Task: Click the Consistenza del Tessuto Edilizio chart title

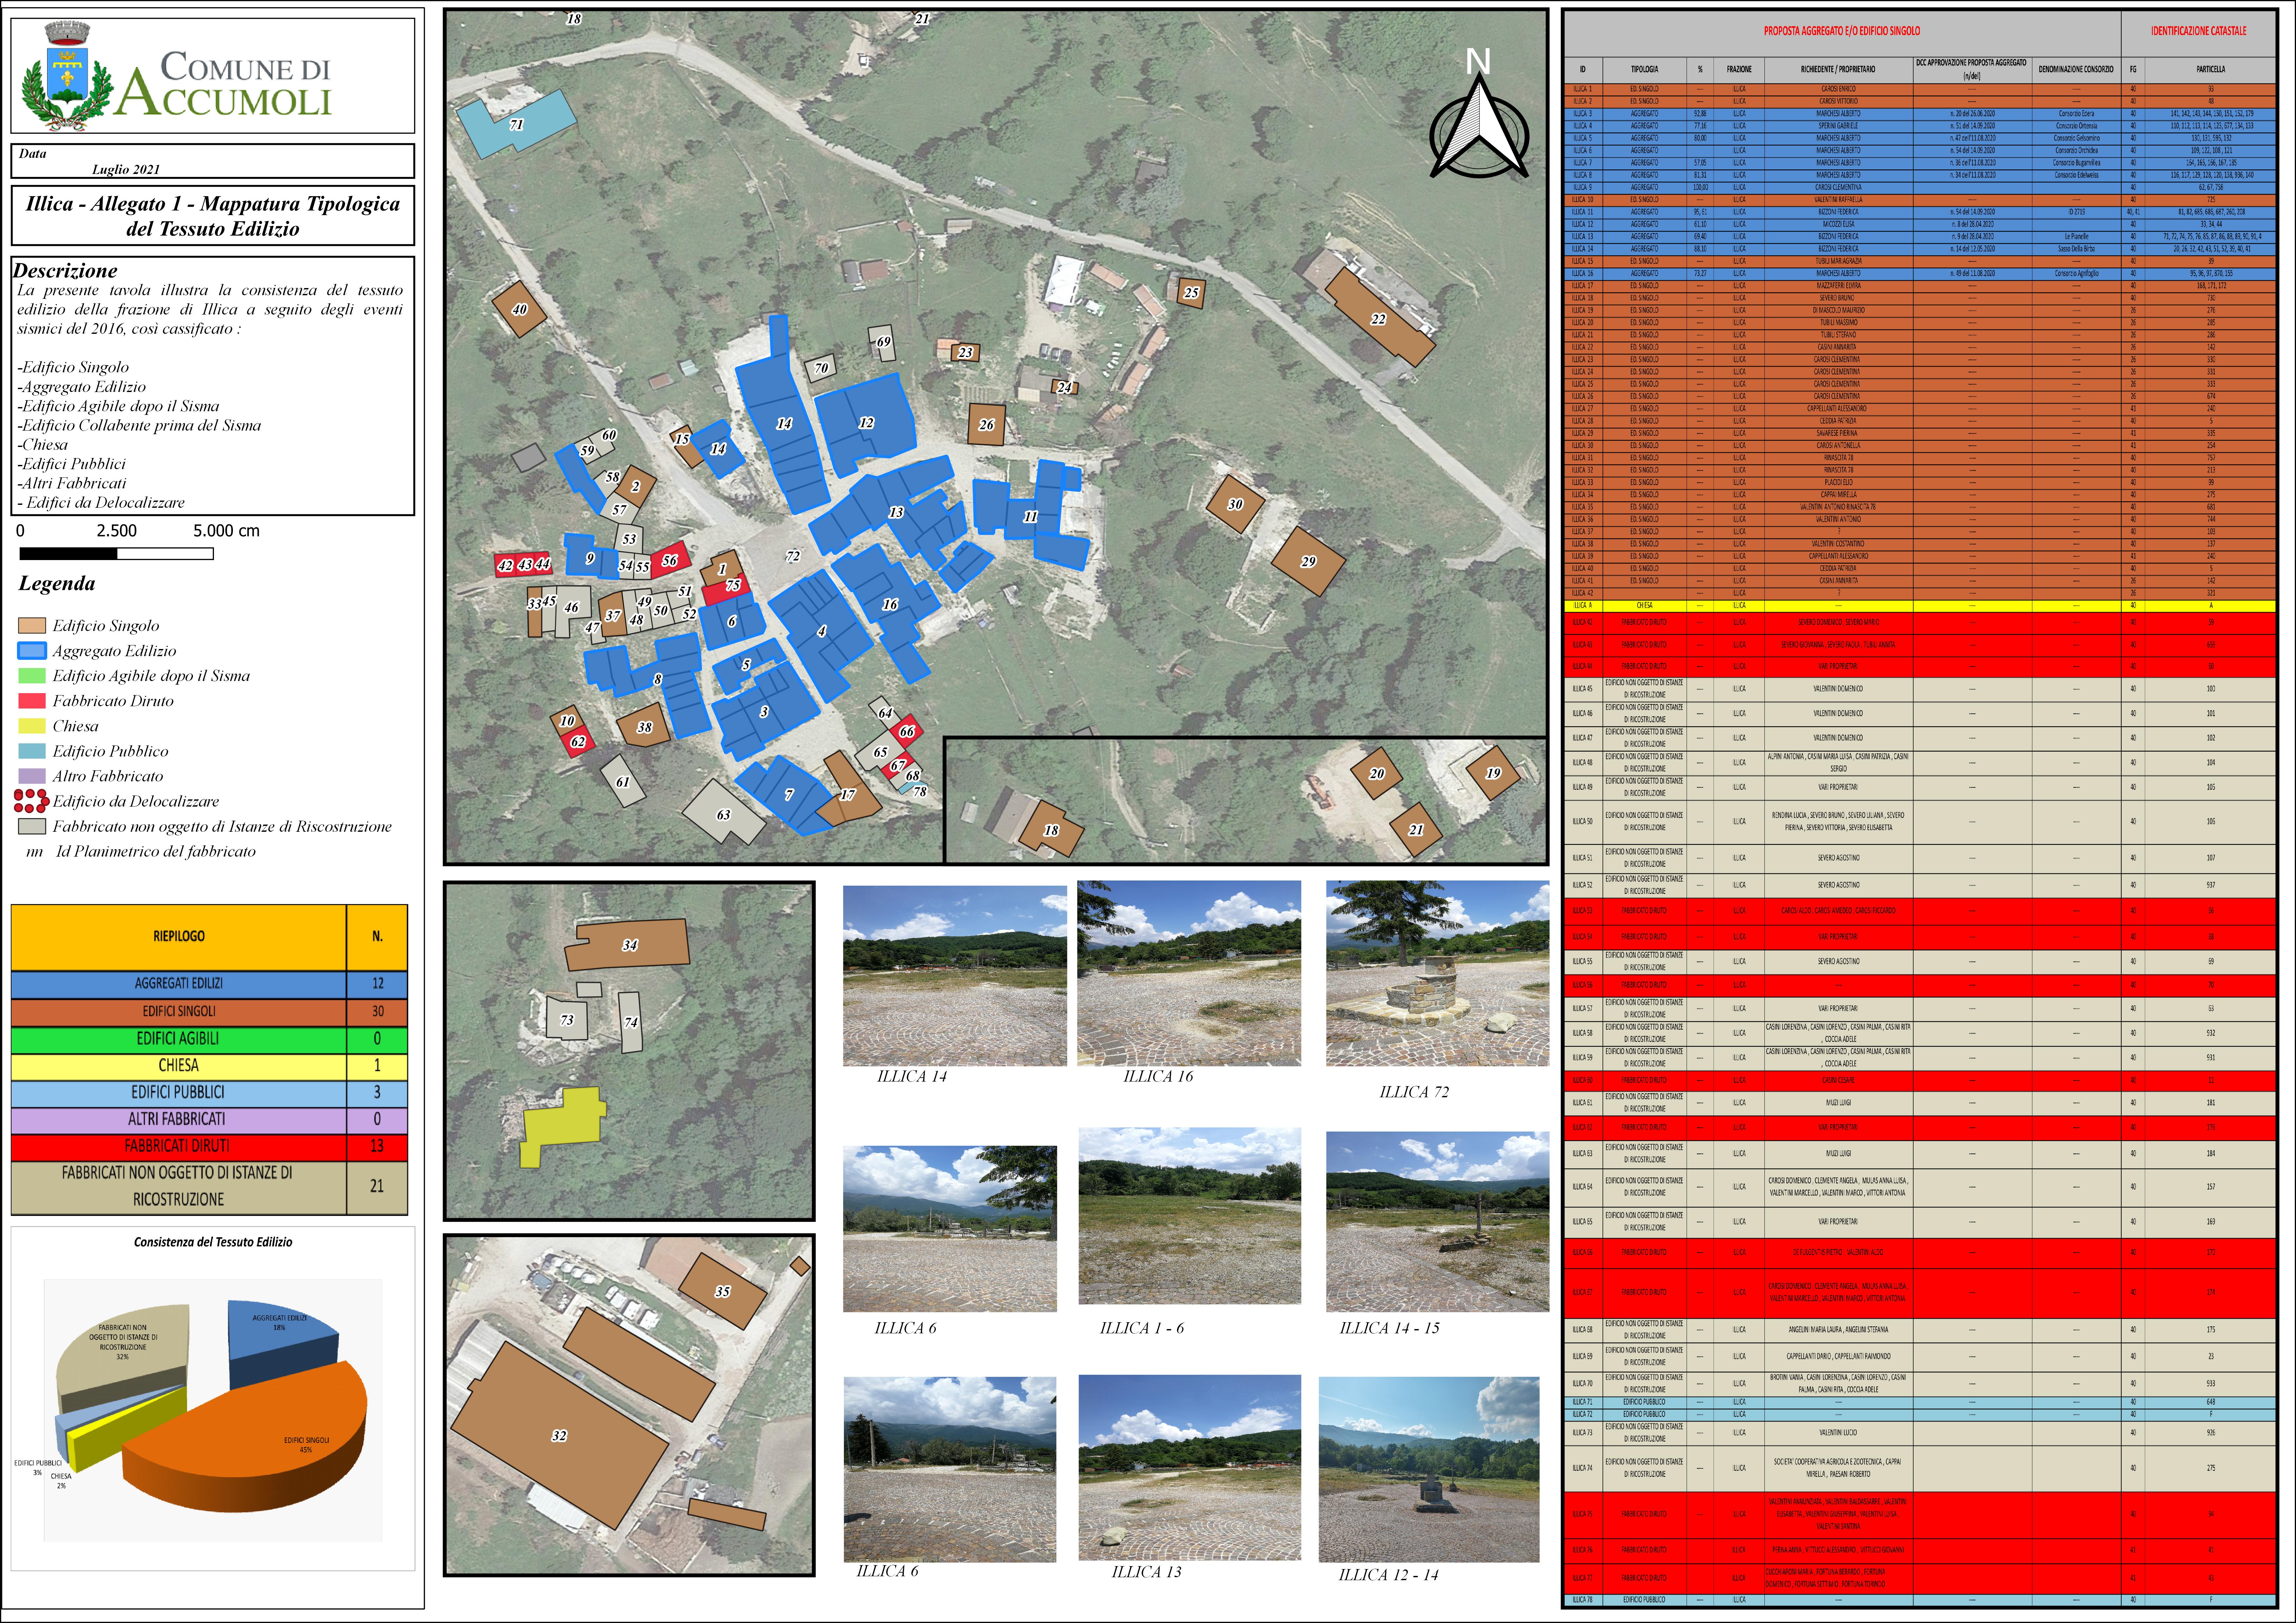Action: [x=213, y=1242]
